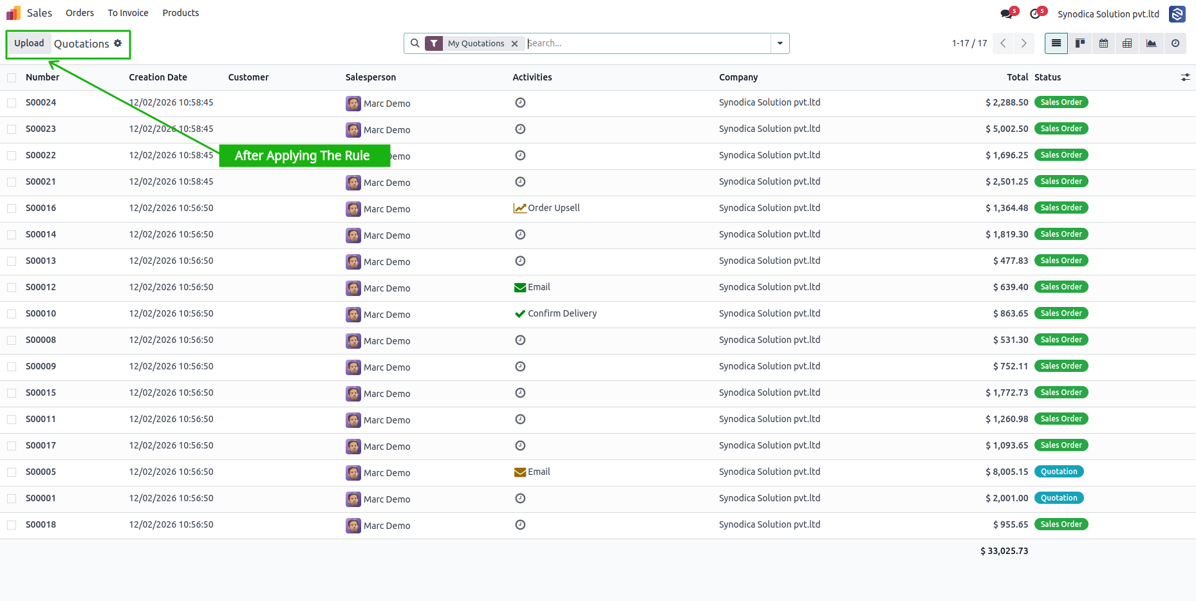Click activity clock icon for S00024
The width and height of the screenshot is (1196, 601).
(x=520, y=102)
